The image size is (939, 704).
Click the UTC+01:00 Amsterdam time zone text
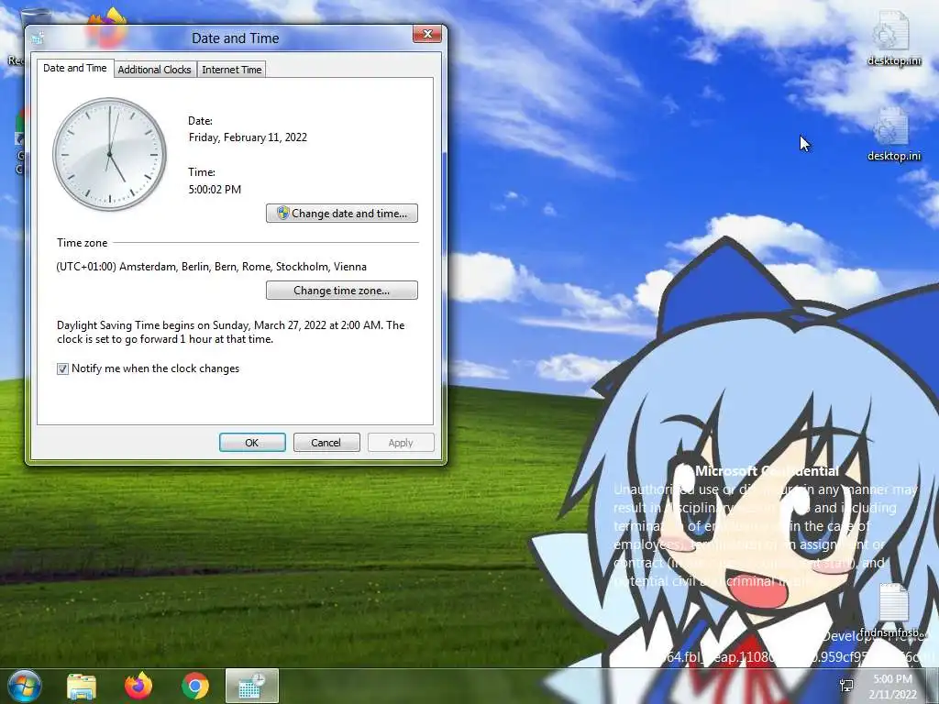[212, 267]
